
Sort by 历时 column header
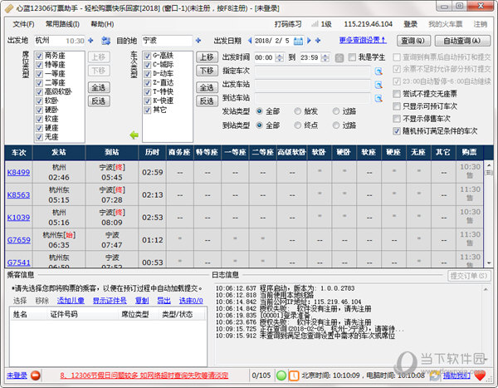click(x=152, y=153)
